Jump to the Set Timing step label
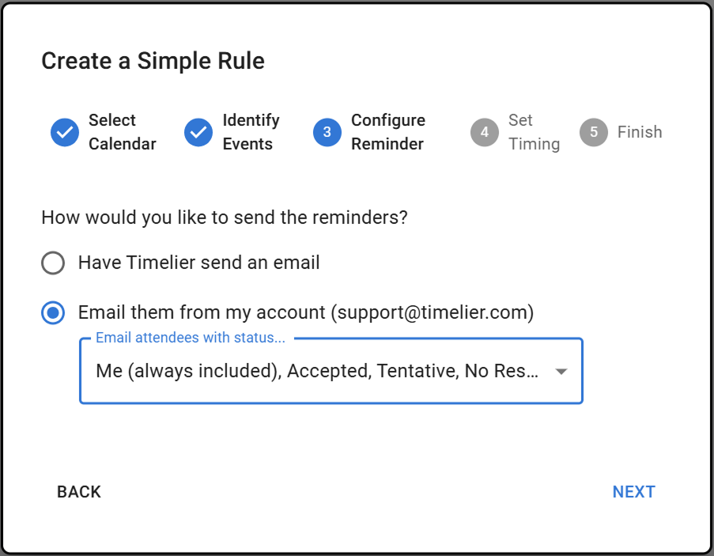 pyautogui.click(x=534, y=132)
